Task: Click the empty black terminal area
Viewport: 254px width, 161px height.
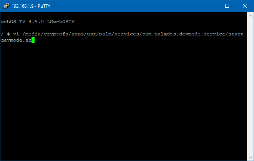Action: tap(123, 100)
